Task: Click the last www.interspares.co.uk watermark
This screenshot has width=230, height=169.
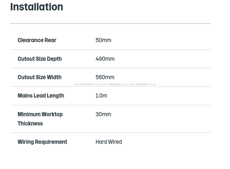Action: tap(142, 84)
